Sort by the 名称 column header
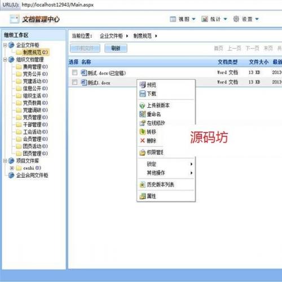Screen dimensions: 282x282 (x=86, y=62)
